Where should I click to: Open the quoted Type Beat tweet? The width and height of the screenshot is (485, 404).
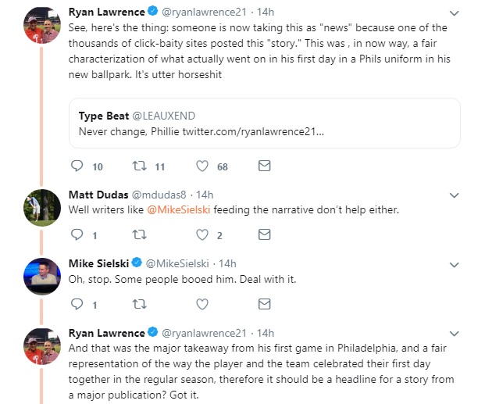click(x=264, y=123)
